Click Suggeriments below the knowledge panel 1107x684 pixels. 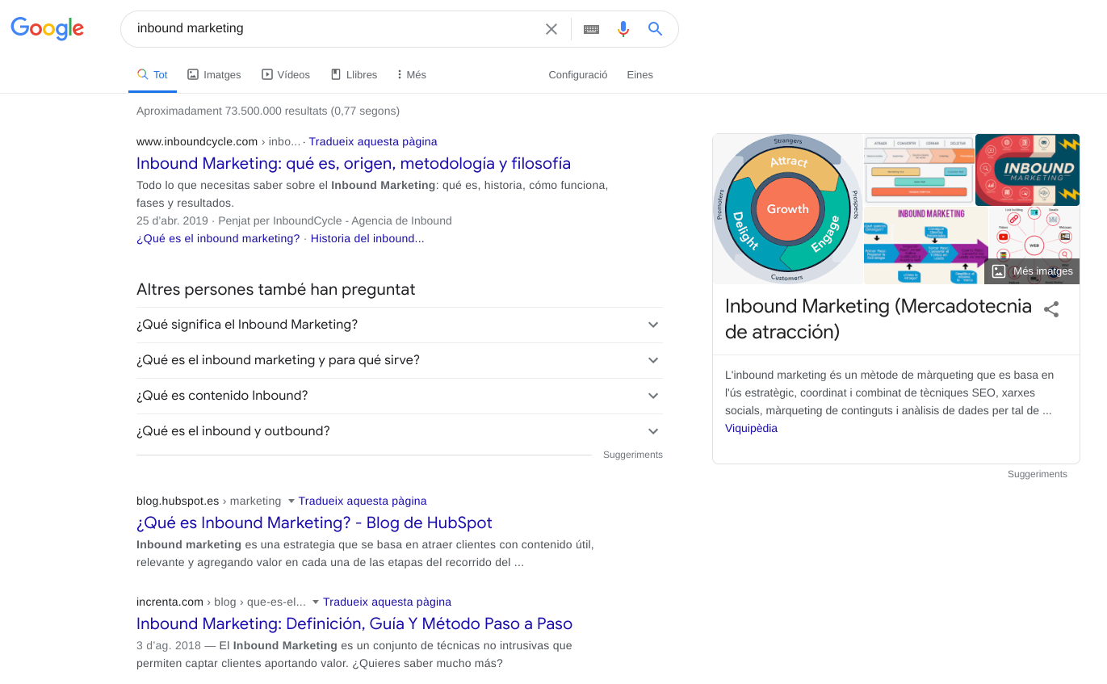tap(1038, 474)
